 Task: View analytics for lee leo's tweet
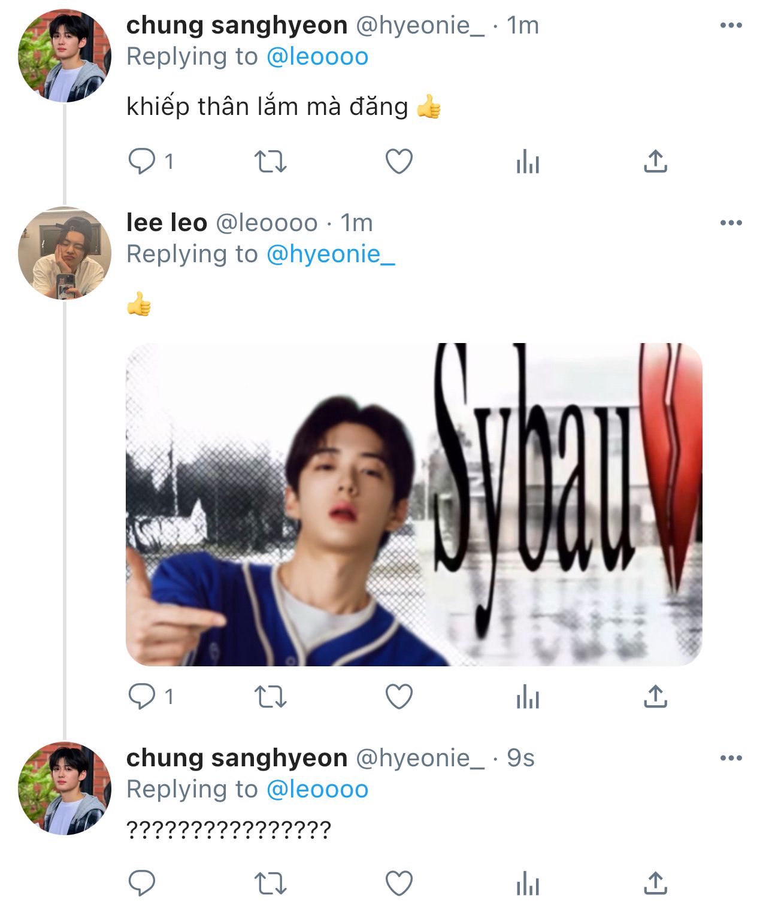click(528, 697)
